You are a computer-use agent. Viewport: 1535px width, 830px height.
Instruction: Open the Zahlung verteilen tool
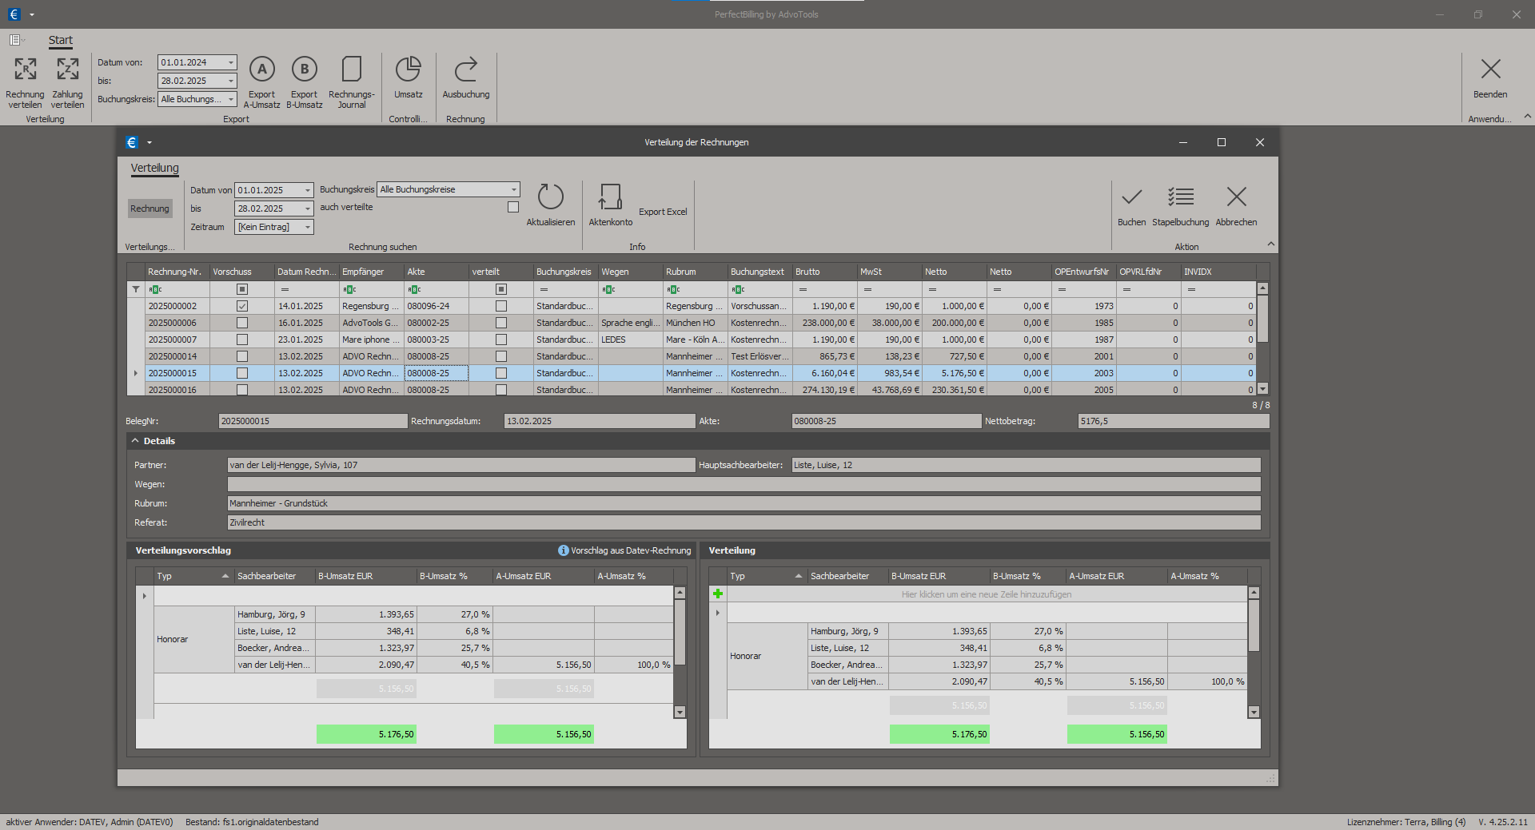coord(67,70)
